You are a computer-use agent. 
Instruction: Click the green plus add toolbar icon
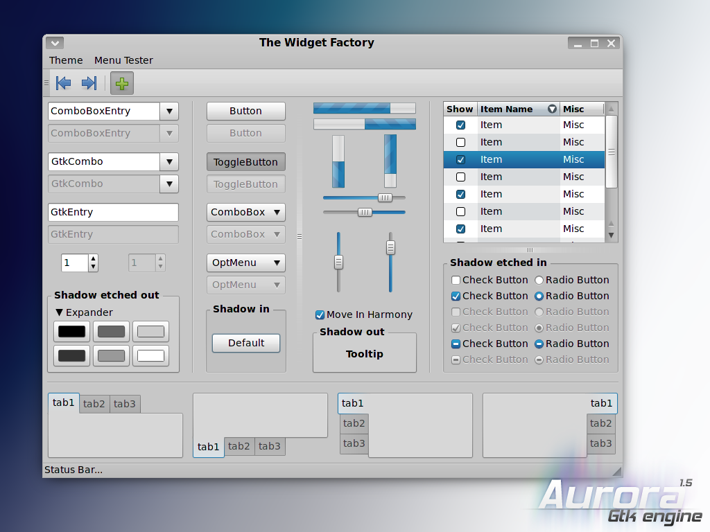click(122, 83)
